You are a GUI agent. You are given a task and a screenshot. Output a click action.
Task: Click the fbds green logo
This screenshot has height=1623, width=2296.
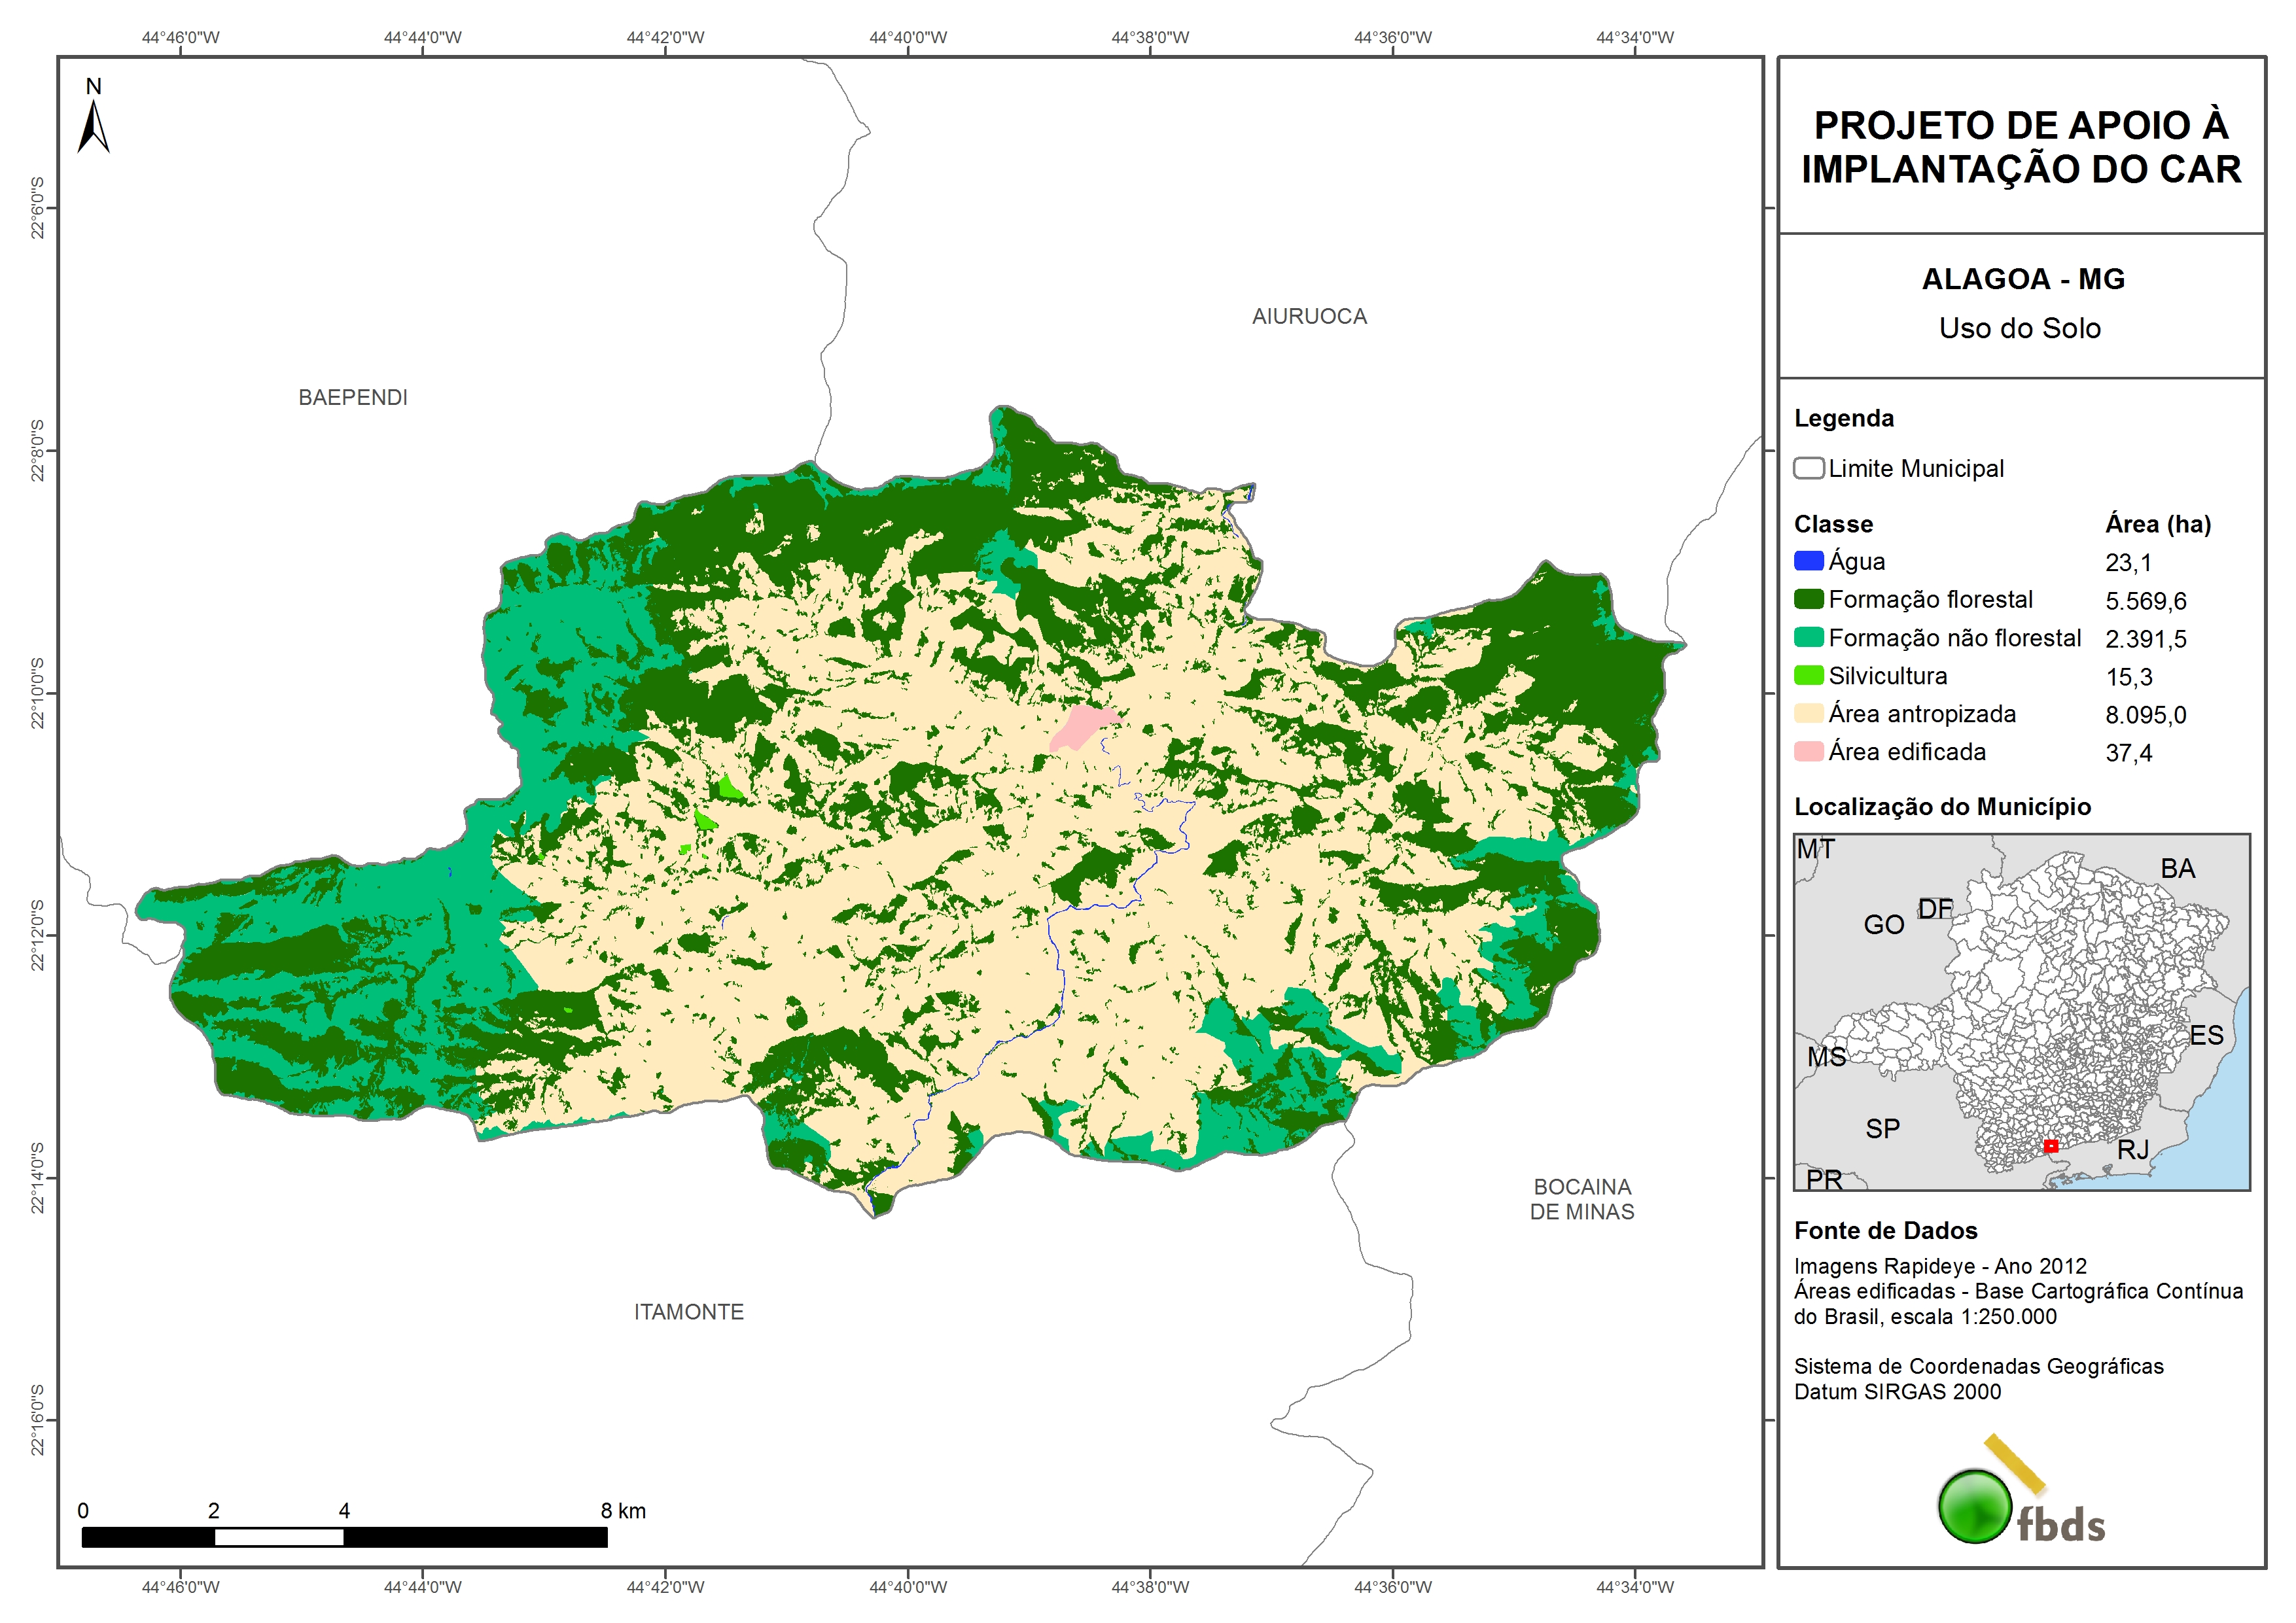pos(1975,1506)
